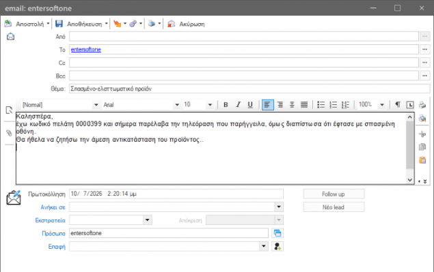Click the print preview icon at right
434x272 pixels.
coord(422,119)
